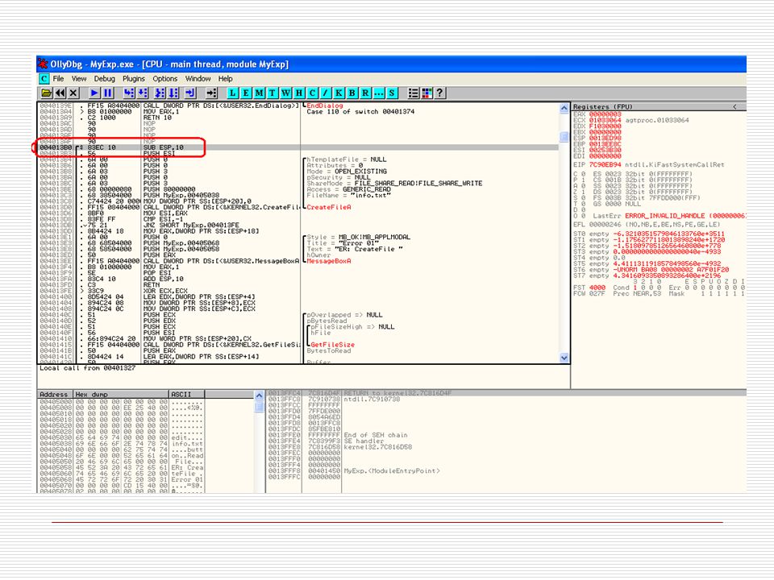Run the program with the blue play icon
Image resolution: width=774 pixels, height=580 pixels.
(94, 93)
